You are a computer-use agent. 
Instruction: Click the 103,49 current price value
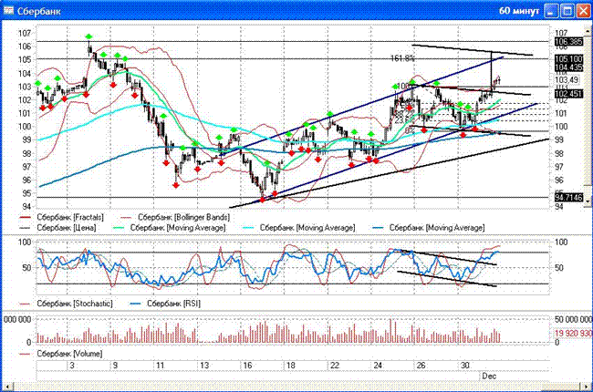[x=567, y=79]
